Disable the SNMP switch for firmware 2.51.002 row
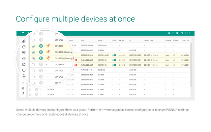This screenshot has width=211, height=132. [114, 65]
